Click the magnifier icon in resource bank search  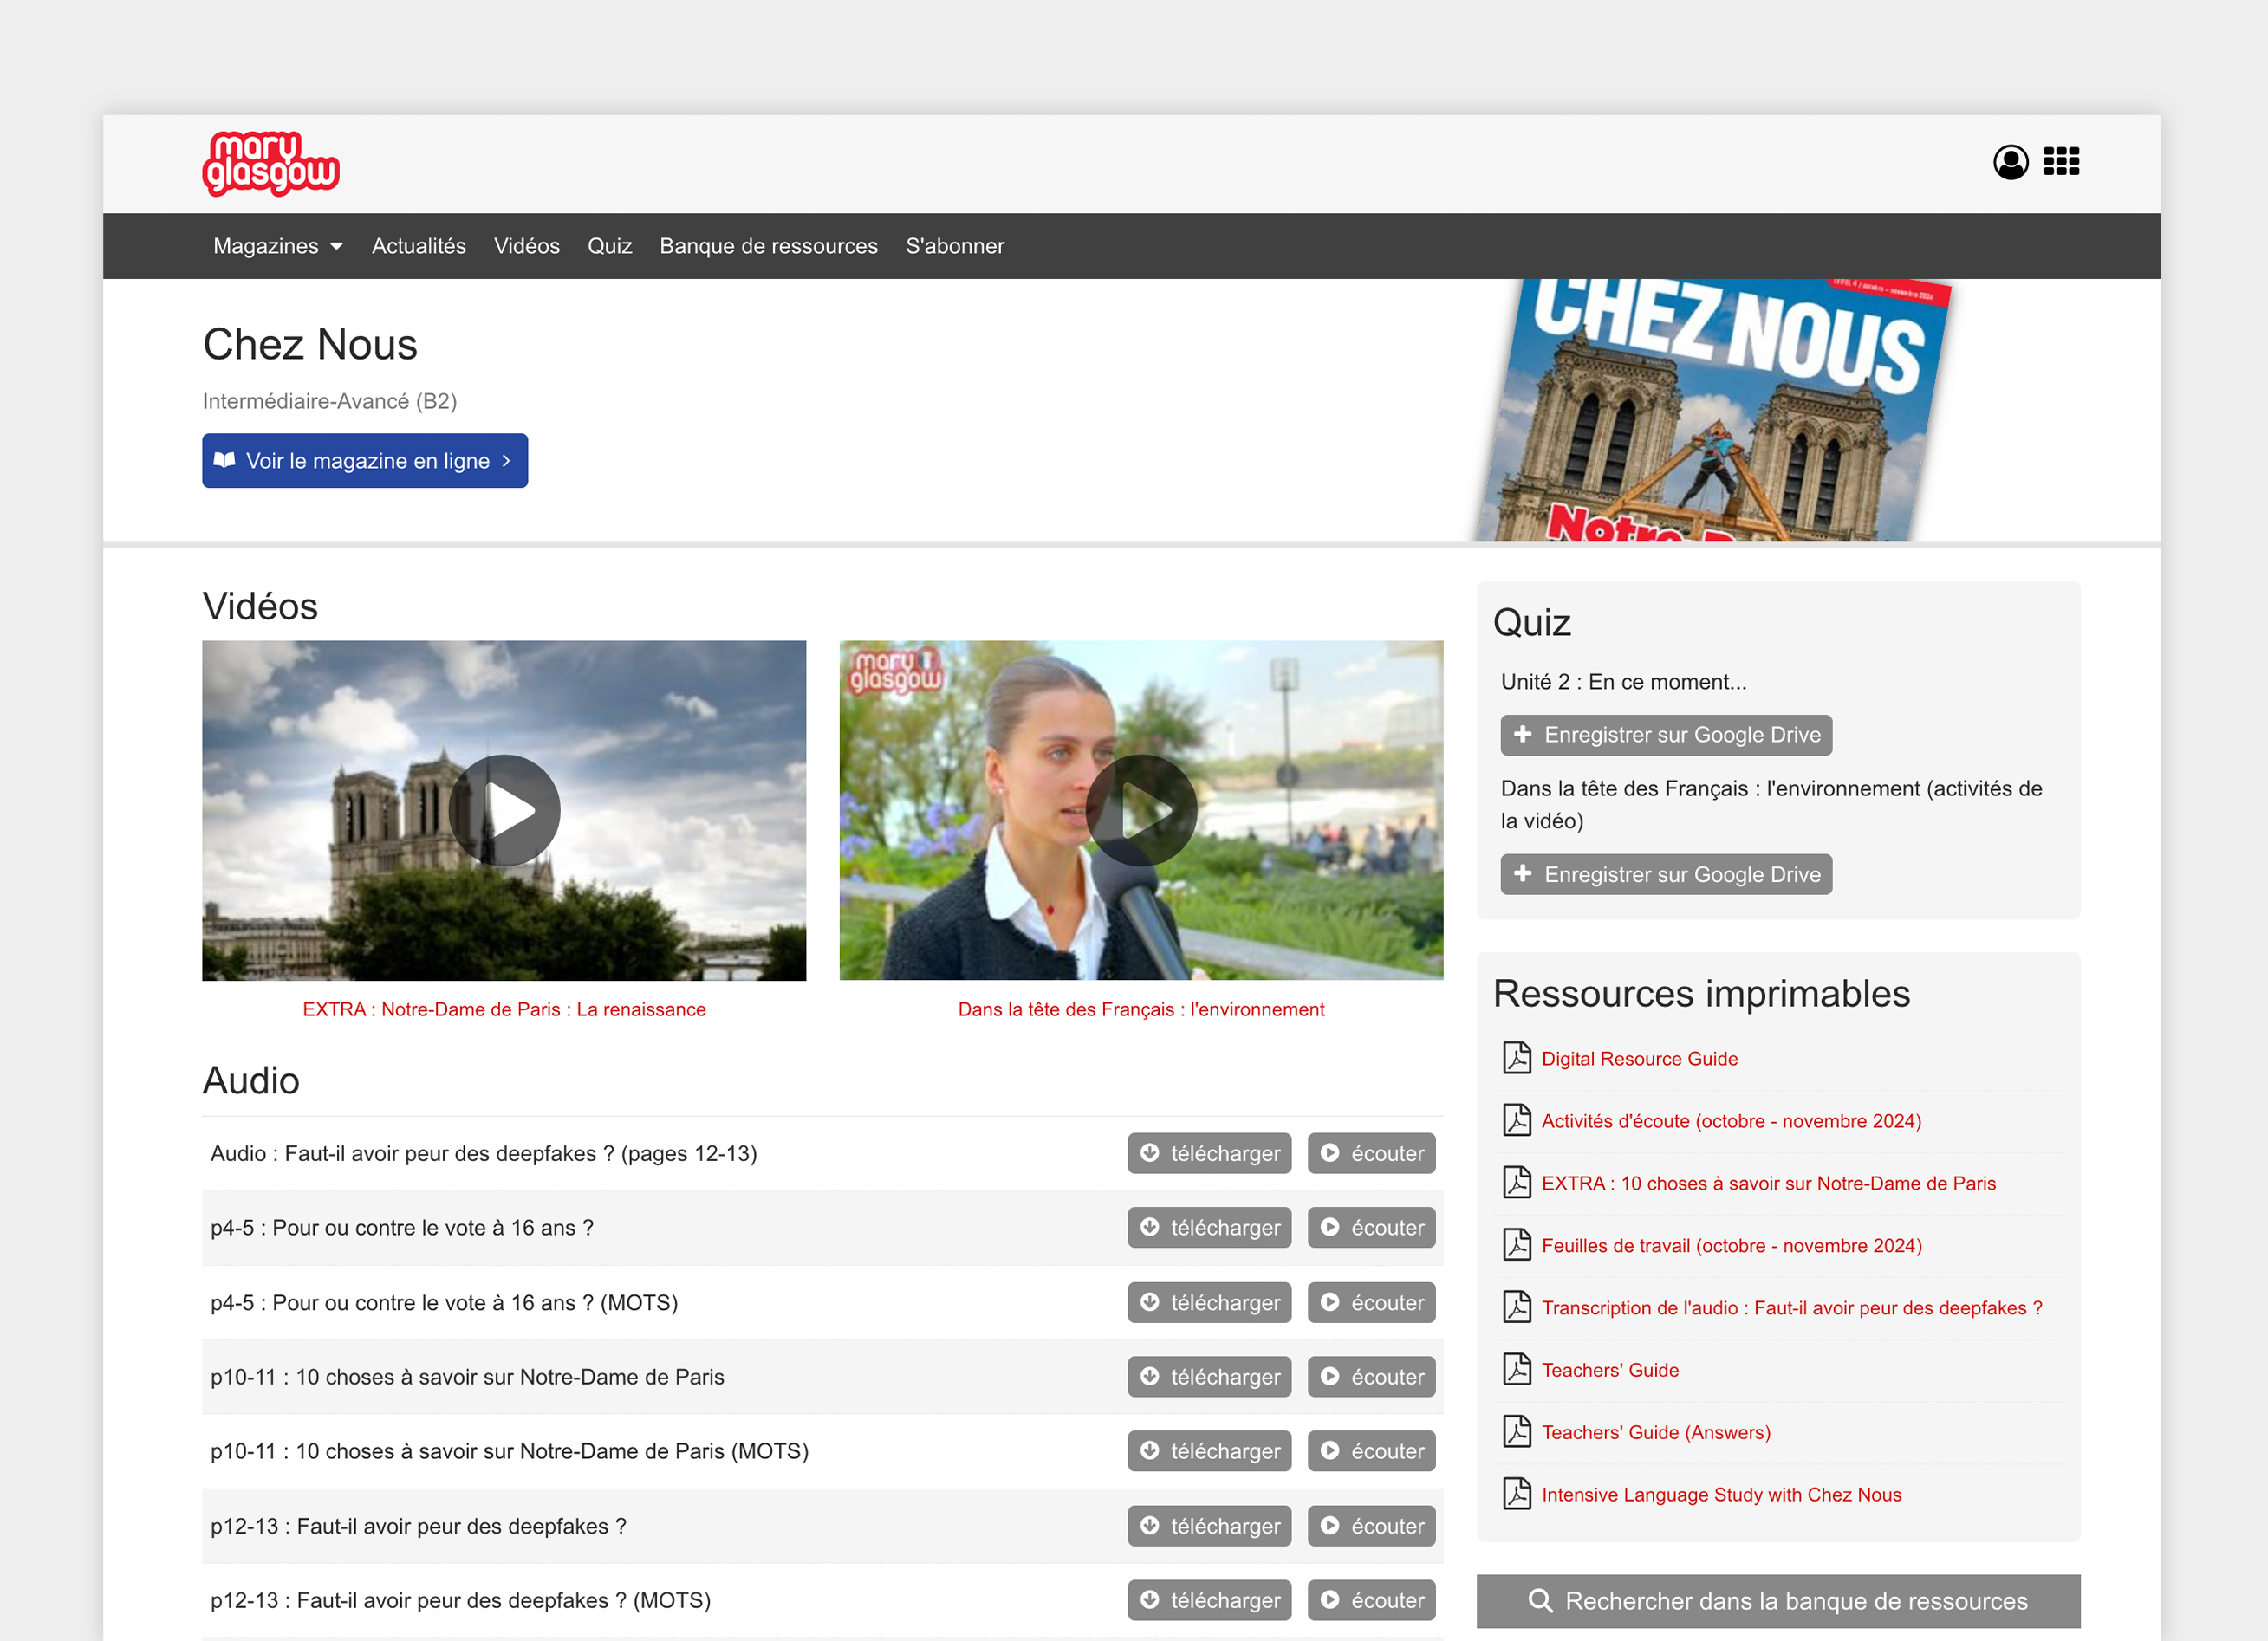[x=1540, y=1601]
